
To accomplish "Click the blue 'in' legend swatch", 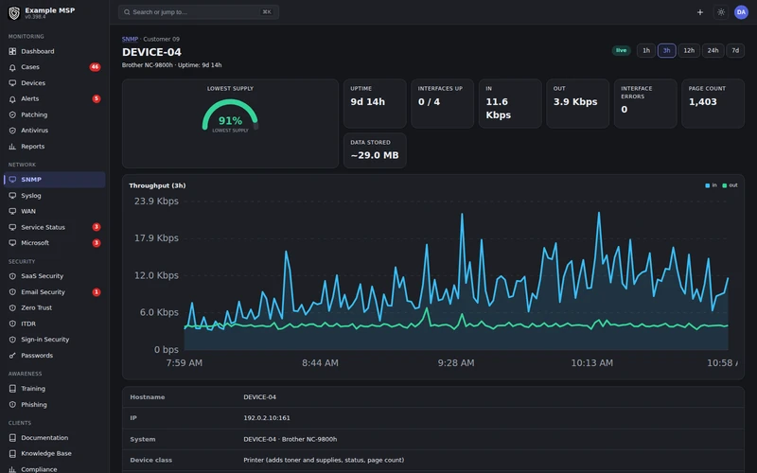I will tap(707, 185).
